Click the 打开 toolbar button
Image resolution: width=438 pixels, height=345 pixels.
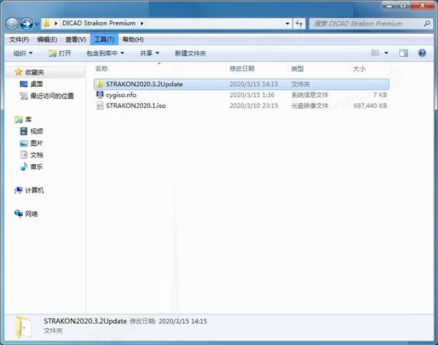click(x=60, y=53)
